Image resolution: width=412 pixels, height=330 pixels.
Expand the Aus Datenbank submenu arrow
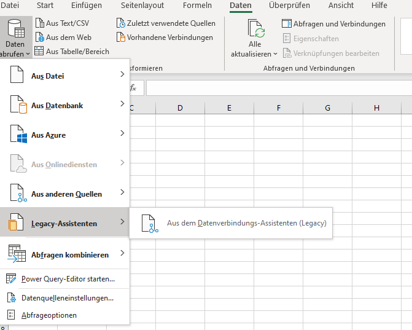point(122,104)
